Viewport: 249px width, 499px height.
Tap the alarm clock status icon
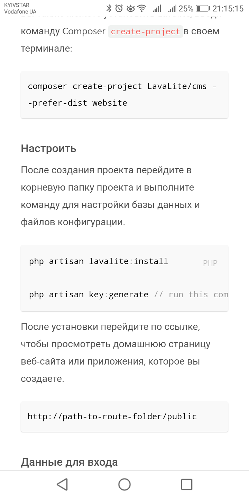(119, 8)
